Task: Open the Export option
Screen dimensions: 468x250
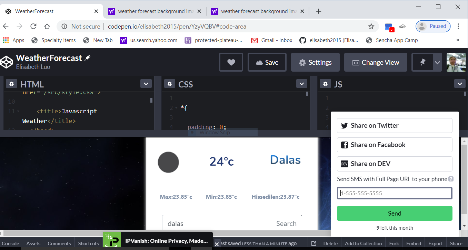Action: tap(436, 243)
